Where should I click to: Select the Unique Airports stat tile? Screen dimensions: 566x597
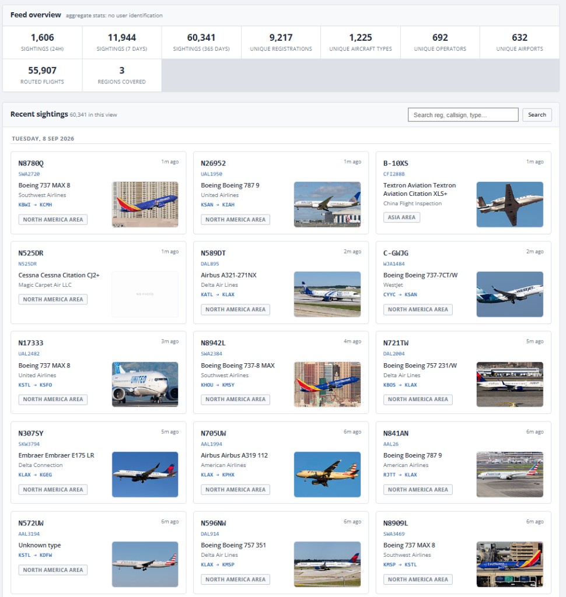pos(519,42)
